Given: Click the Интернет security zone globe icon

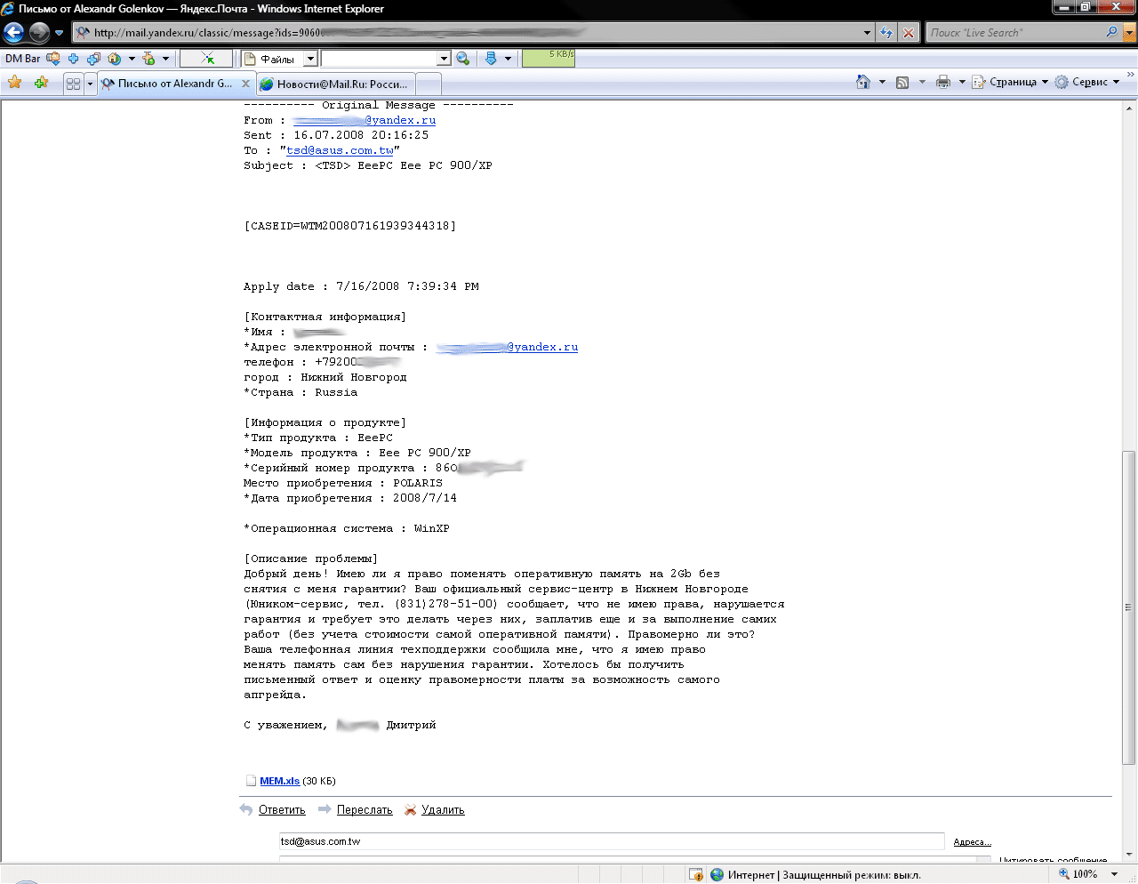Looking at the screenshot, I should [x=717, y=874].
